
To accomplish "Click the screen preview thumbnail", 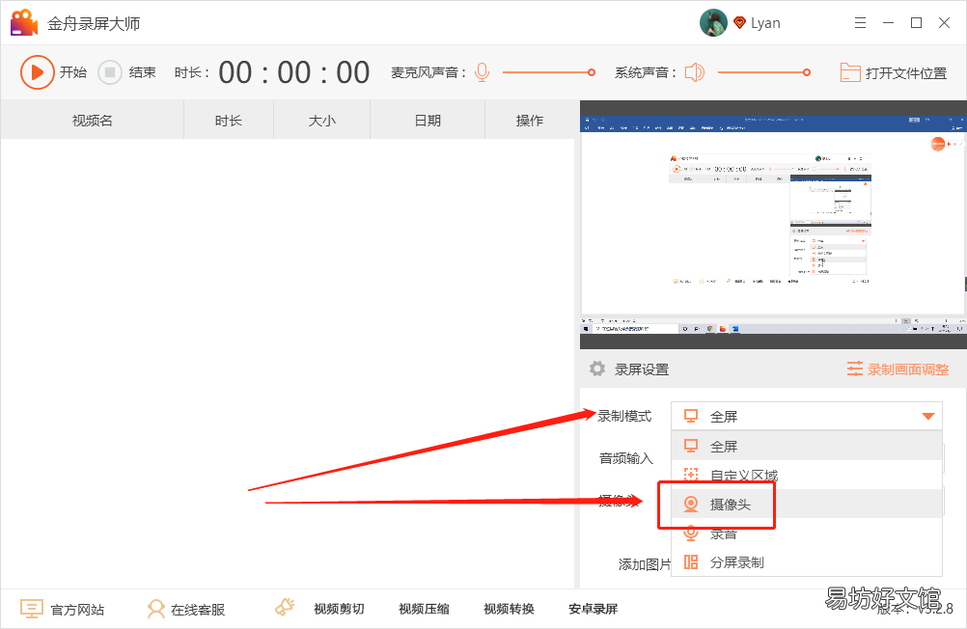I will click(x=772, y=224).
